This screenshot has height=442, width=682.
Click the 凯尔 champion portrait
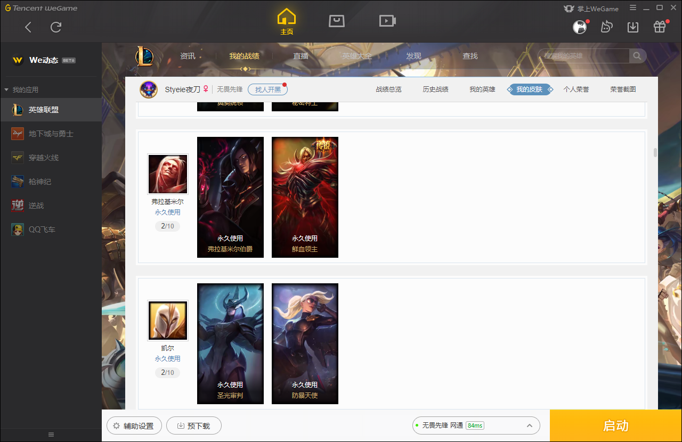168,321
